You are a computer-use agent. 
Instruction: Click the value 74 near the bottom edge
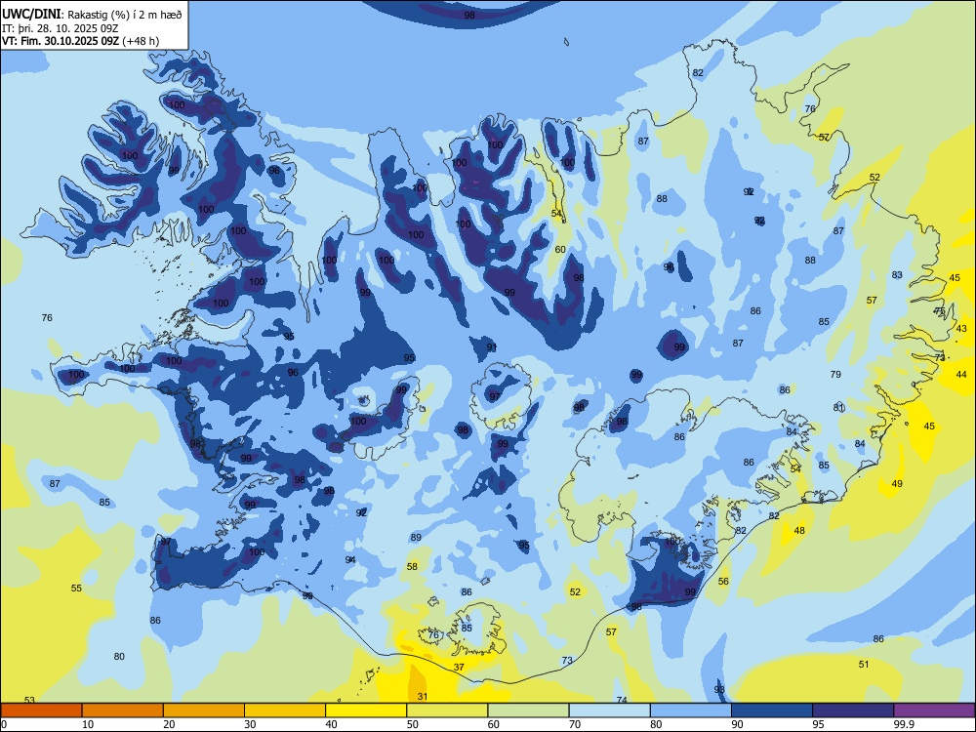tap(621, 700)
